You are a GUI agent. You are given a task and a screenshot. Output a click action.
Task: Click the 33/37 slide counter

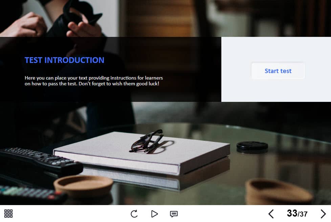[297, 213]
